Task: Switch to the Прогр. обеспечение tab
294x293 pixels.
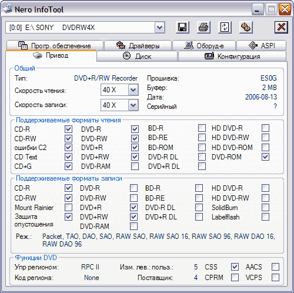Action: 55,46
